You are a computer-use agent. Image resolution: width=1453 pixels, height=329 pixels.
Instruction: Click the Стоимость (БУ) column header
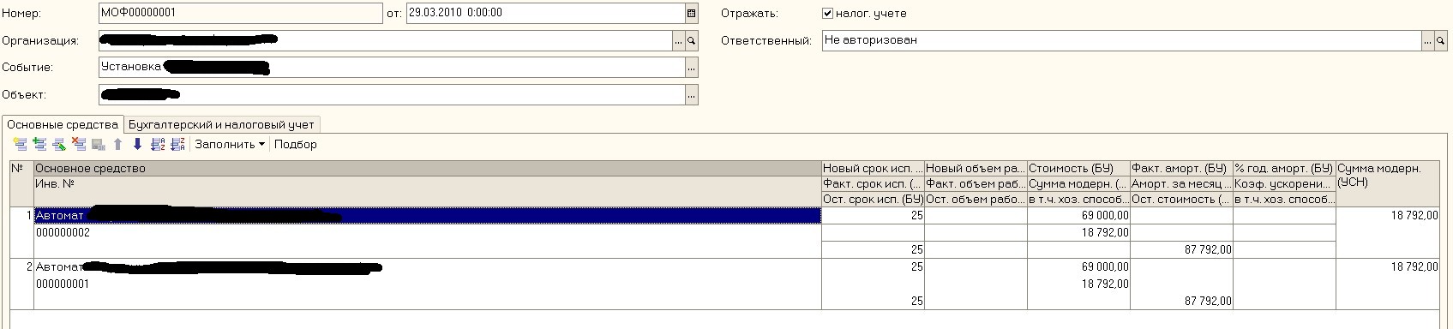[x=1078, y=168]
